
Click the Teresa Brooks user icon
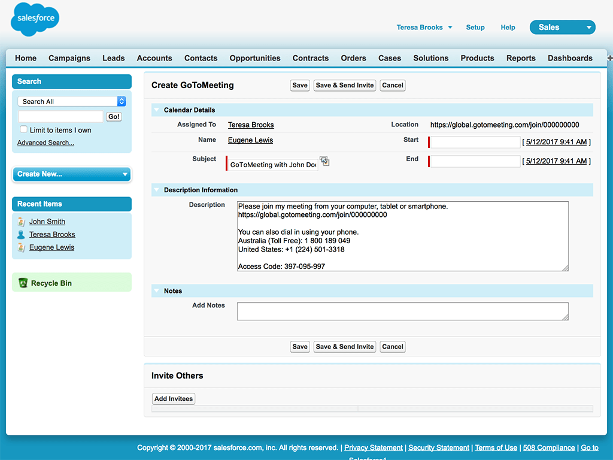coord(22,235)
